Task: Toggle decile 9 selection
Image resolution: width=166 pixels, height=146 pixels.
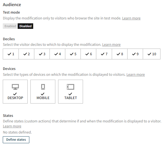Action: click(135, 54)
